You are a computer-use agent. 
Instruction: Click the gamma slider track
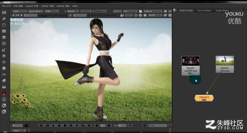click(102, 16)
